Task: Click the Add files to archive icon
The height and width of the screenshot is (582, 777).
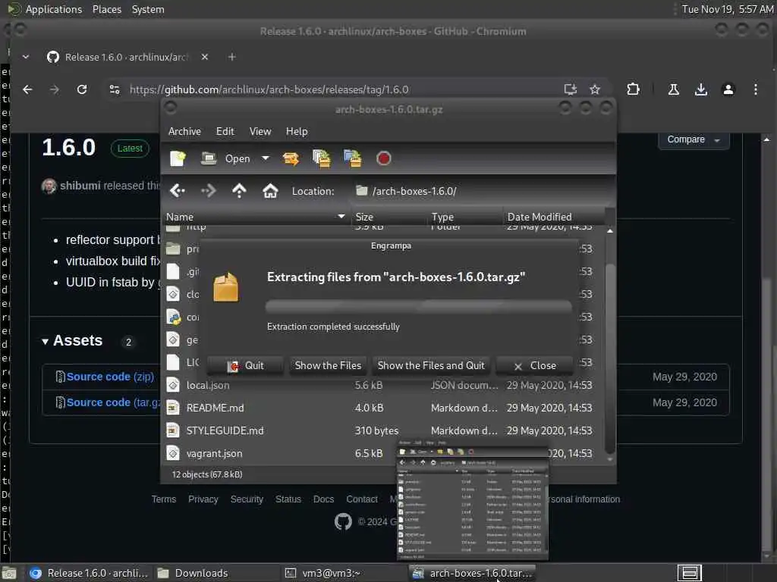Action: [x=322, y=158]
